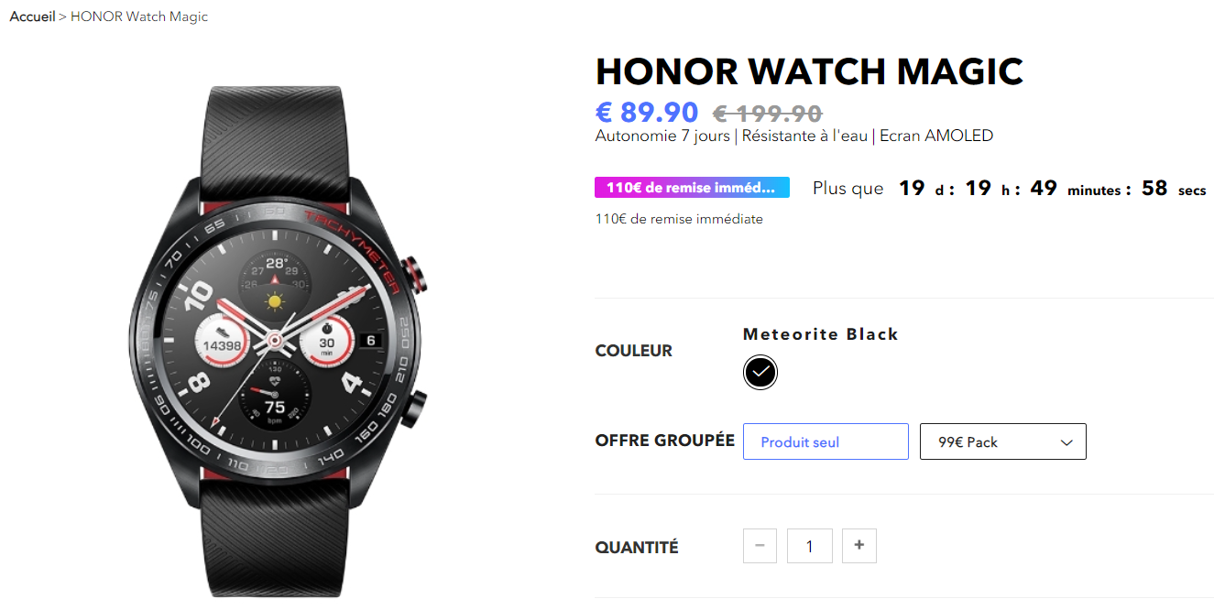Click the 110€ de remise immédiate text
Viewport: 1214px width, 610px height.
679,219
